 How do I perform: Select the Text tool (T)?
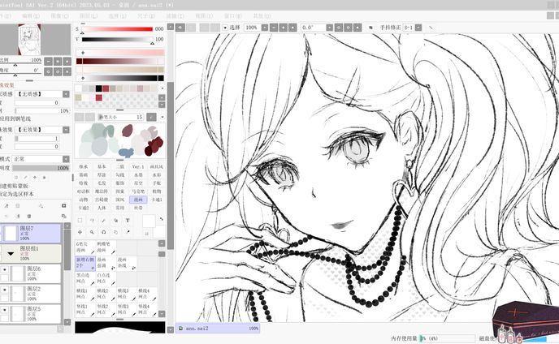pyautogui.click(x=128, y=219)
